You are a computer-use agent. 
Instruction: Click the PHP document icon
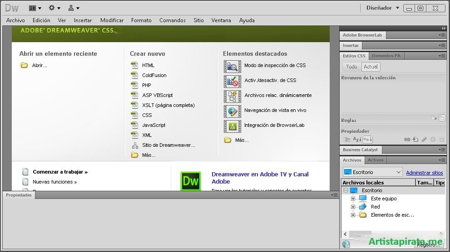pos(134,85)
